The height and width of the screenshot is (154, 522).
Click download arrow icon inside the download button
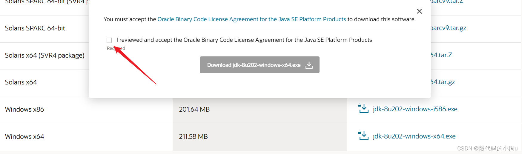point(309,65)
